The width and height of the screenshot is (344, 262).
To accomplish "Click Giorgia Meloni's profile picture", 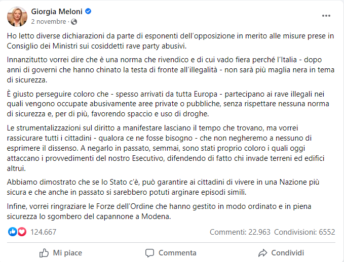I will [x=17, y=17].
